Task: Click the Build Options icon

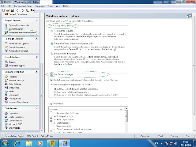Action: 6,84
